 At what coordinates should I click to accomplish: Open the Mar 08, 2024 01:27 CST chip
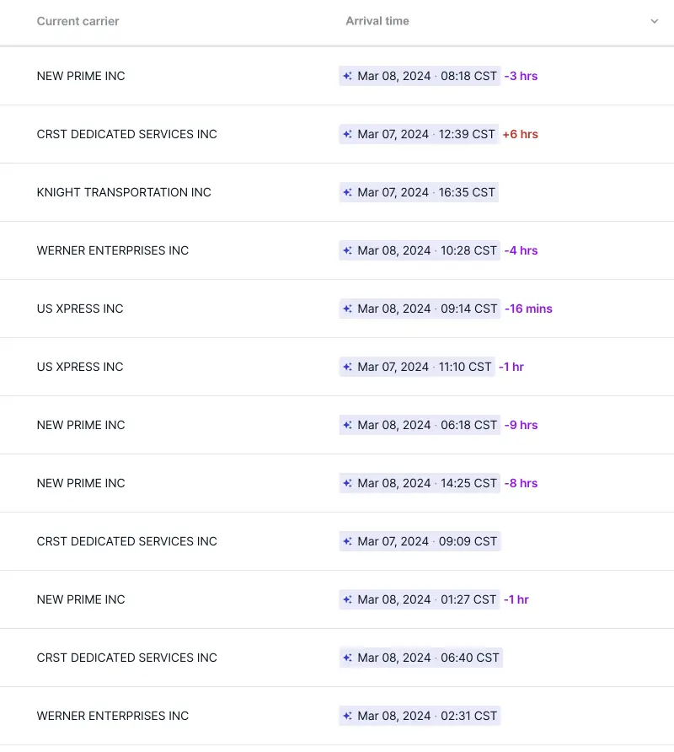420,599
